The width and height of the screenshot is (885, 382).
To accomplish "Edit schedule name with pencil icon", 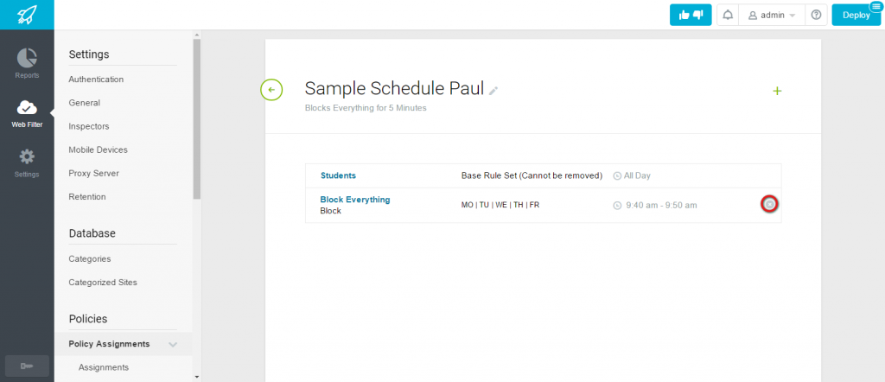I will [493, 91].
